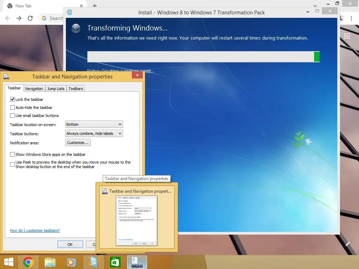Image resolution: width=359 pixels, height=269 pixels.
Task: Click Customize… for the notification area
Action: [x=78, y=143]
